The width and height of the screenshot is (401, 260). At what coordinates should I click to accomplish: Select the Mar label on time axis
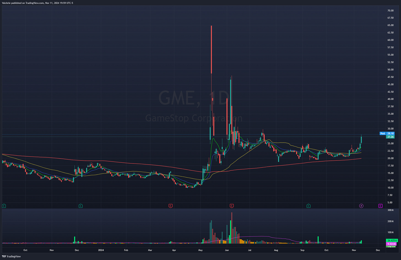tap(150, 250)
